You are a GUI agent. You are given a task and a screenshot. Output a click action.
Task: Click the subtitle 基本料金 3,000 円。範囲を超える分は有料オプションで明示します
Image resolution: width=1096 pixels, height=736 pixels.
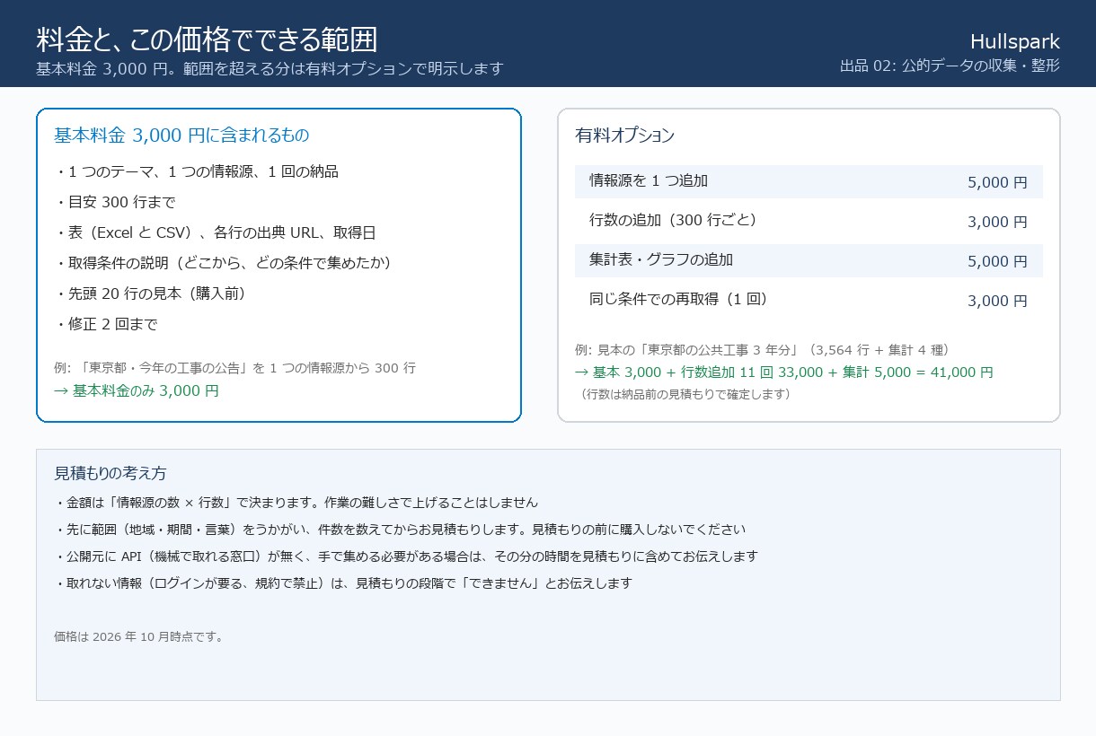tap(270, 69)
